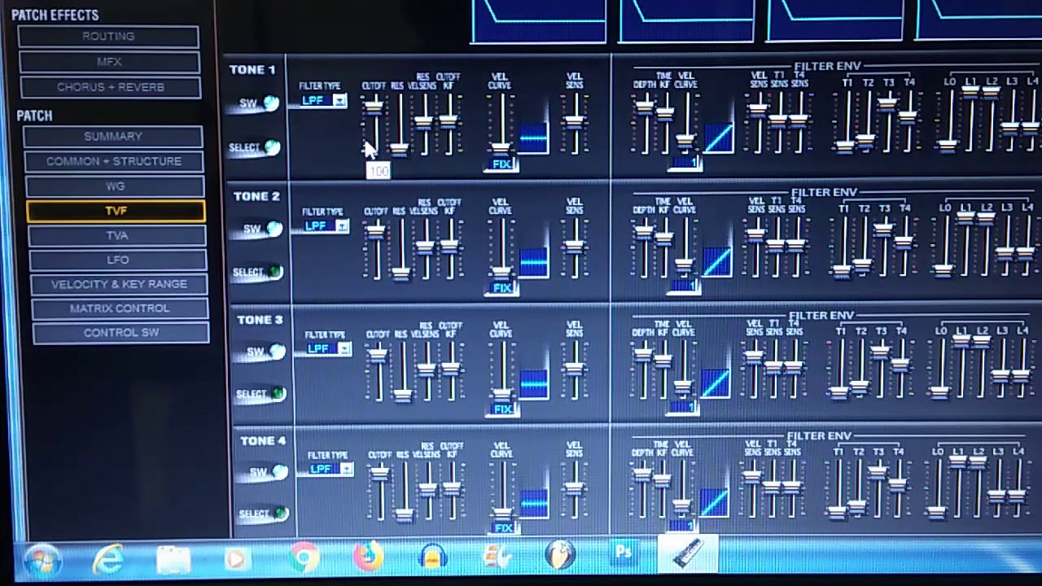
Task: Click Tone 1 Filter Env L0 slider
Action: pos(948,145)
